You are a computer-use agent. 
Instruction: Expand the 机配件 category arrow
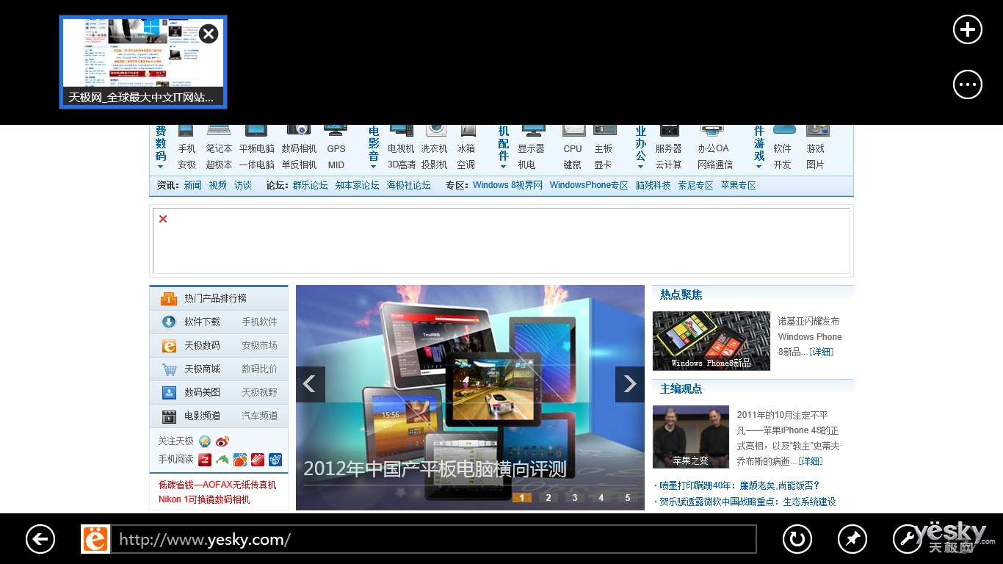tap(503, 167)
